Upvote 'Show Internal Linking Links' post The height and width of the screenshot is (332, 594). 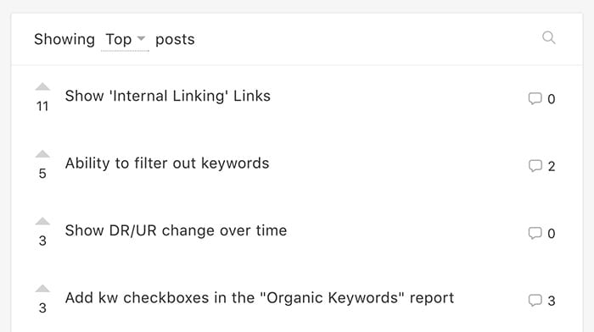pyautogui.click(x=42, y=86)
